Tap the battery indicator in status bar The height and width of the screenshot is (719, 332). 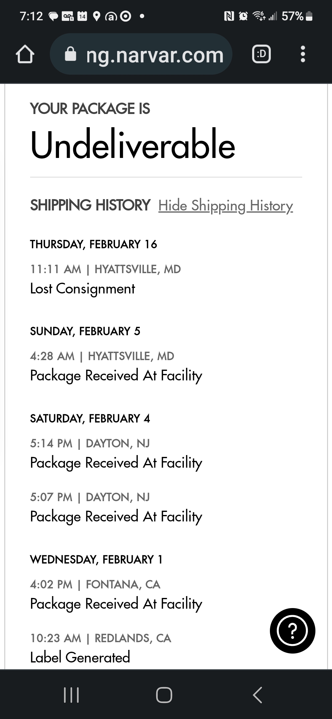pos(310,16)
